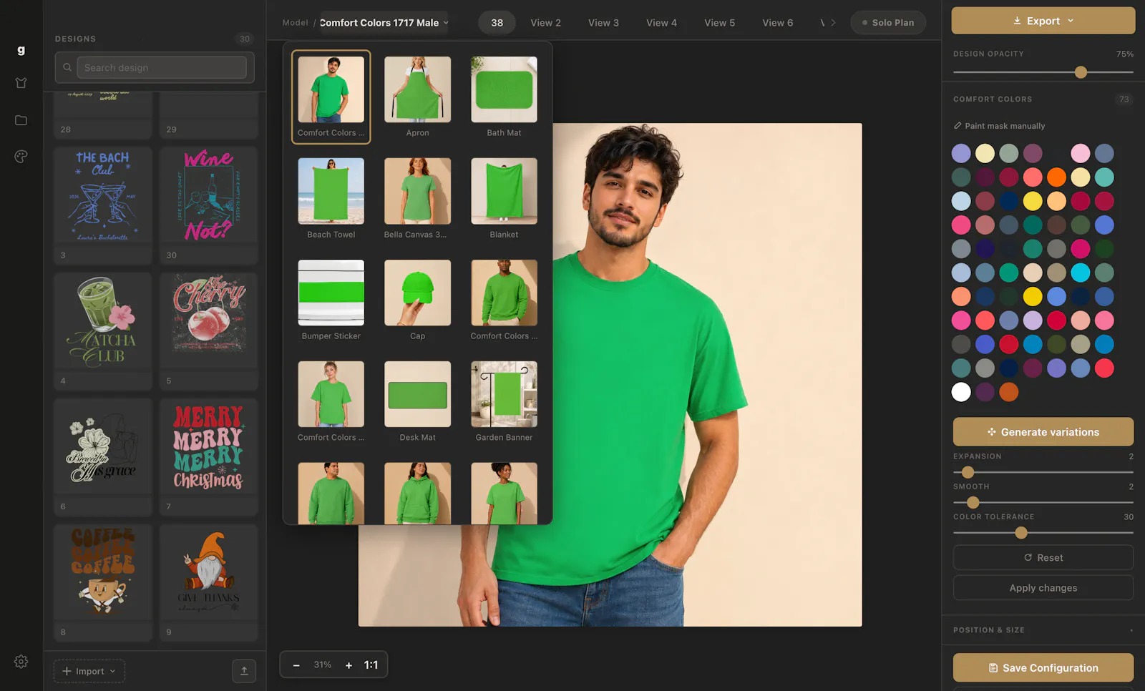The image size is (1145, 691).
Task: Adjust the Color Tolerance slider handle
Action: tap(1021, 533)
